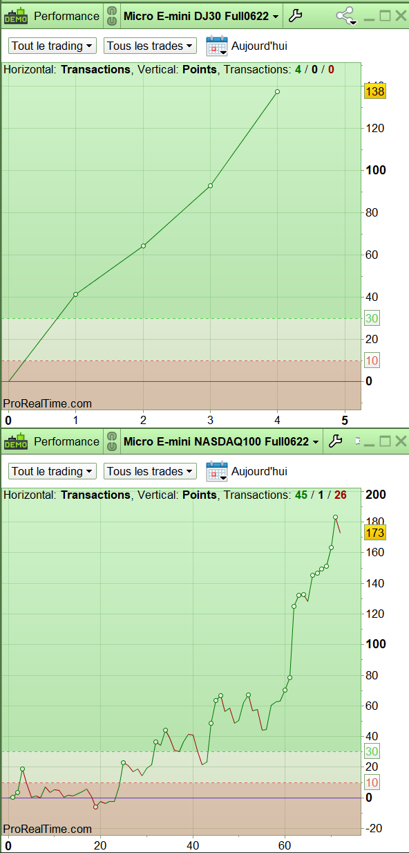Click the red 10 threshold label on NASDAQ100 chart
The height and width of the screenshot is (853, 409).
click(x=372, y=782)
